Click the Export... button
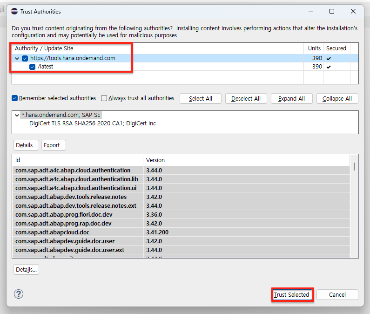Image resolution: width=370 pixels, height=314 pixels. coord(54,145)
